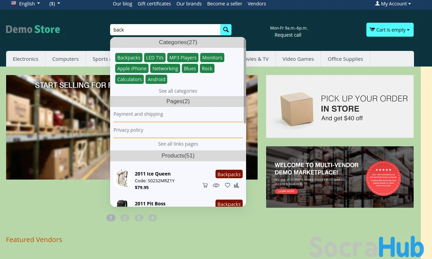The width and height of the screenshot is (432, 259).
Task: Open Become a seller link
Action: (x=225, y=4)
